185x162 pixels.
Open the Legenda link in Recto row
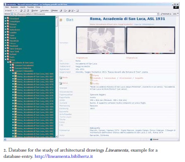click(x=97, y=78)
